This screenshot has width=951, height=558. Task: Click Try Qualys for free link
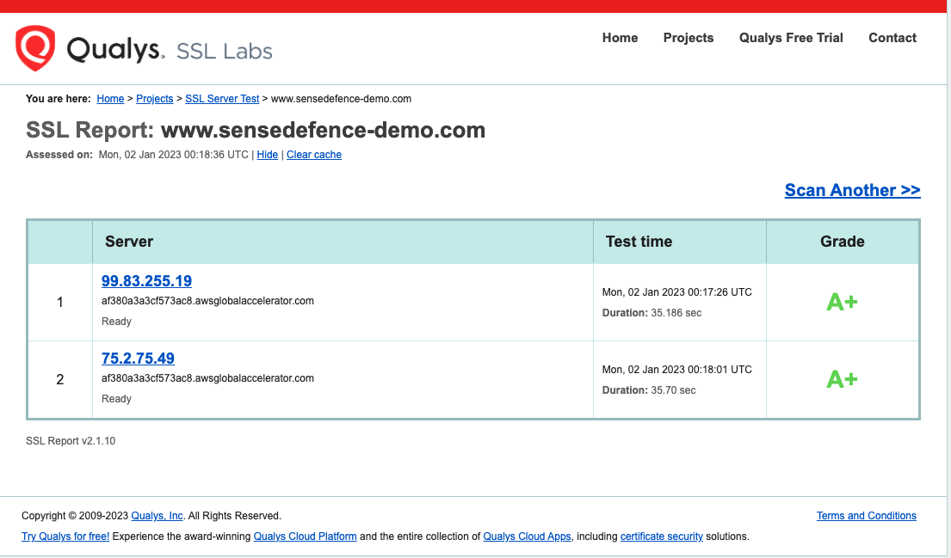click(65, 537)
